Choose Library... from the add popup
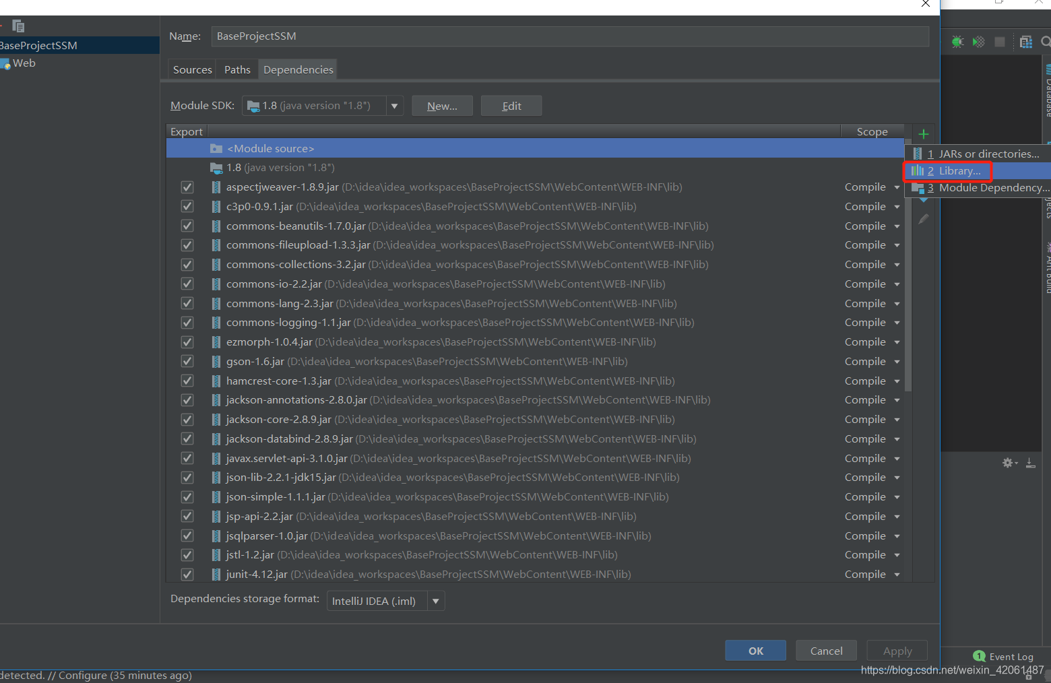 pyautogui.click(x=977, y=171)
